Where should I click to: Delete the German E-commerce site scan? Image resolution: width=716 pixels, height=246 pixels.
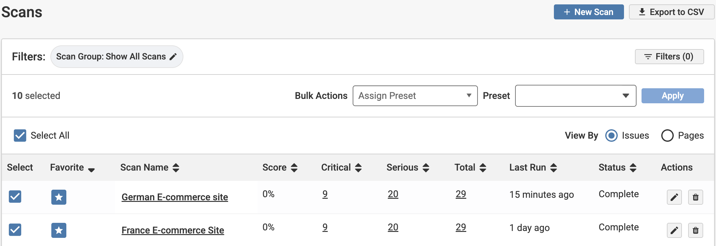click(x=695, y=197)
